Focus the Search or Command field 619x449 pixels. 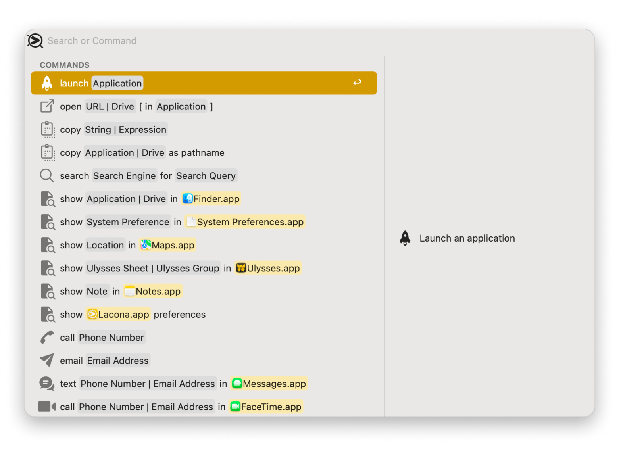[x=309, y=41]
